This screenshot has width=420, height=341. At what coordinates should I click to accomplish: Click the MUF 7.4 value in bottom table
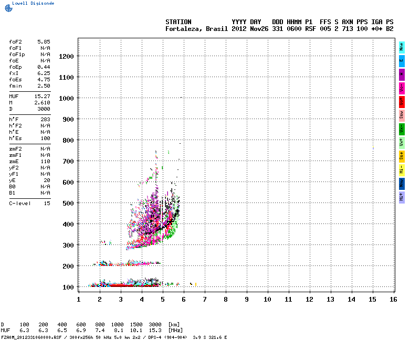(x=100, y=331)
